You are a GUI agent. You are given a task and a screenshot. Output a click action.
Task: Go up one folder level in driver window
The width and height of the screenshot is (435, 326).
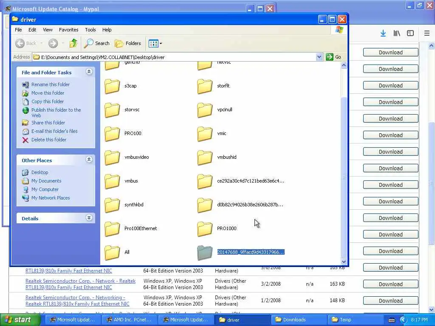(73, 43)
